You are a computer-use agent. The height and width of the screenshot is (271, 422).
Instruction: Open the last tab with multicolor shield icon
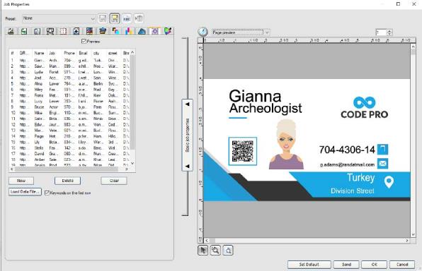point(167,31)
